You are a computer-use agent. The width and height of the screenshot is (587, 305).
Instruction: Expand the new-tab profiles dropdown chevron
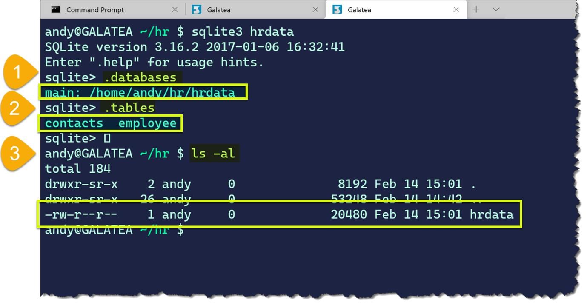496,9
